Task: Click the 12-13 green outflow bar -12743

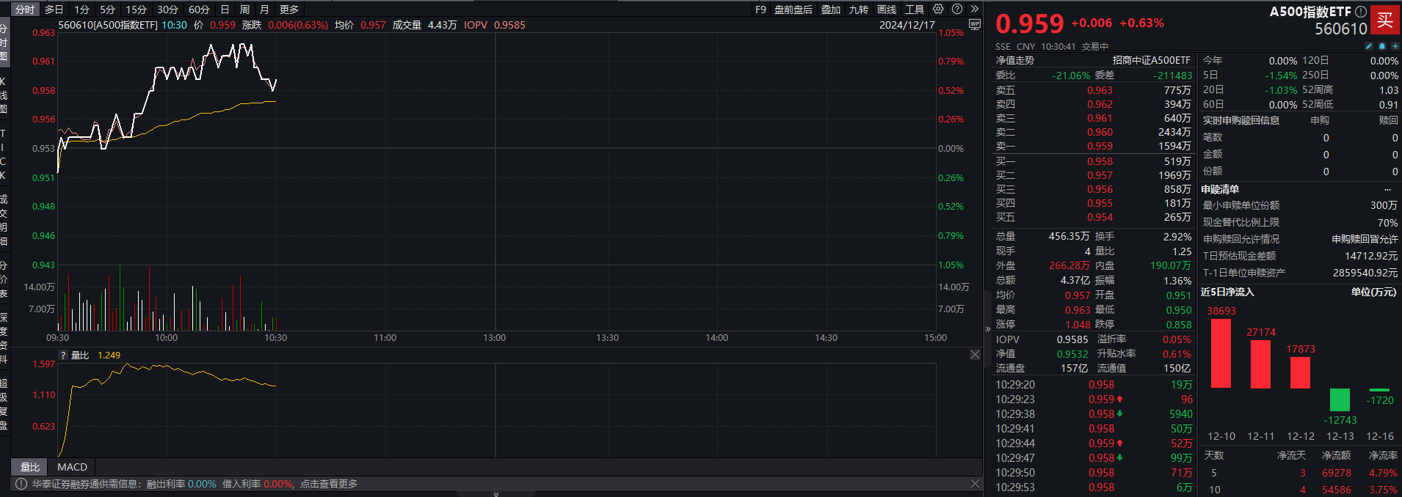Action: (x=1340, y=400)
